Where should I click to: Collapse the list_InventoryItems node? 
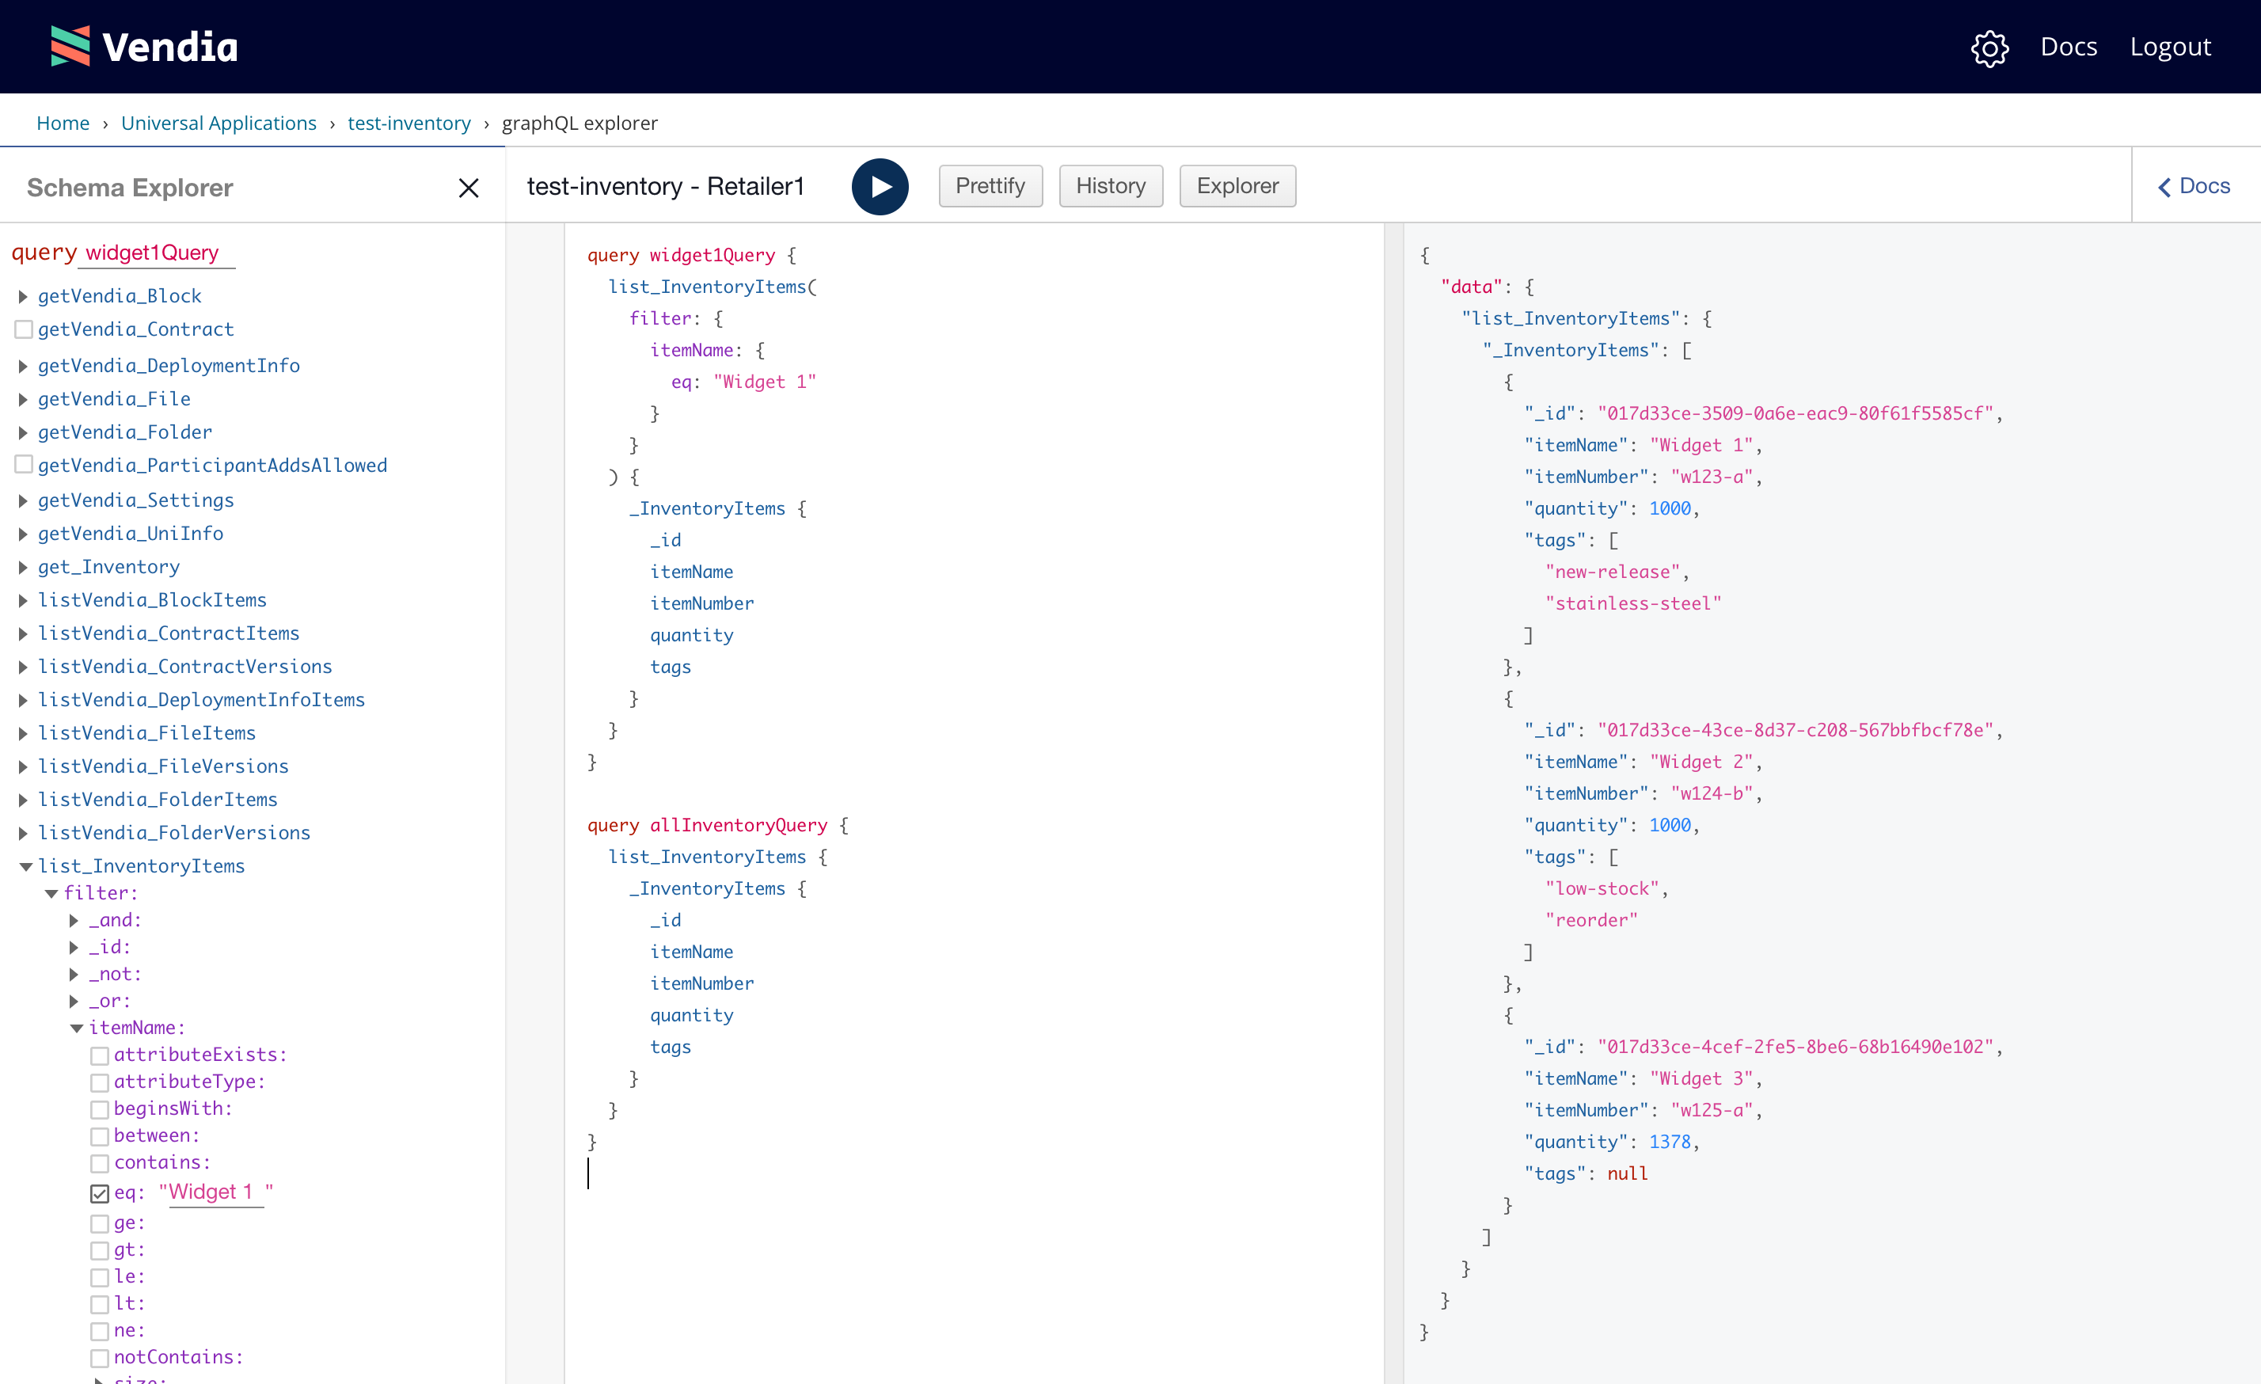pos(25,866)
